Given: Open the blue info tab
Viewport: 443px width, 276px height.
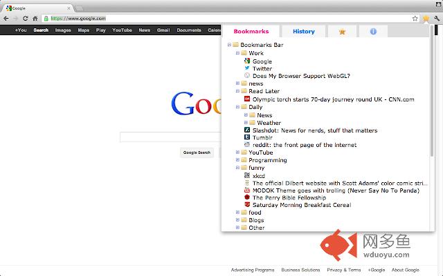Looking at the screenshot, I should 373,31.
